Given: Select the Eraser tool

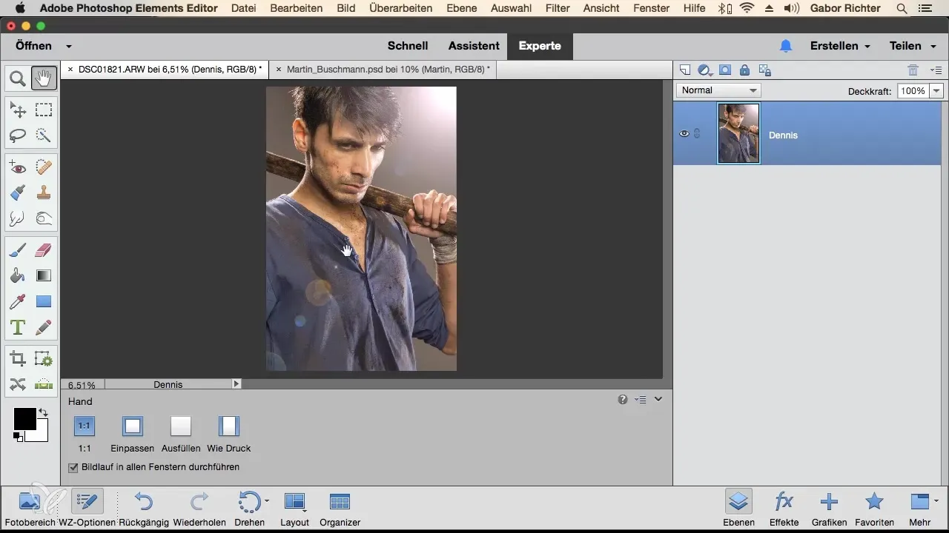Looking at the screenshot, I should pyautogui.click(x=44, y=251).
